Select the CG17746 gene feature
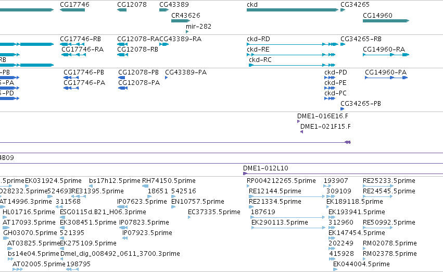443x272 pixels. click(72, 10)
